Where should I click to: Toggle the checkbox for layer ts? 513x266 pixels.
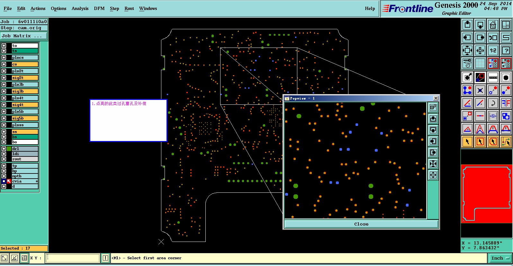pyautogui.click(x=4, y=51)
